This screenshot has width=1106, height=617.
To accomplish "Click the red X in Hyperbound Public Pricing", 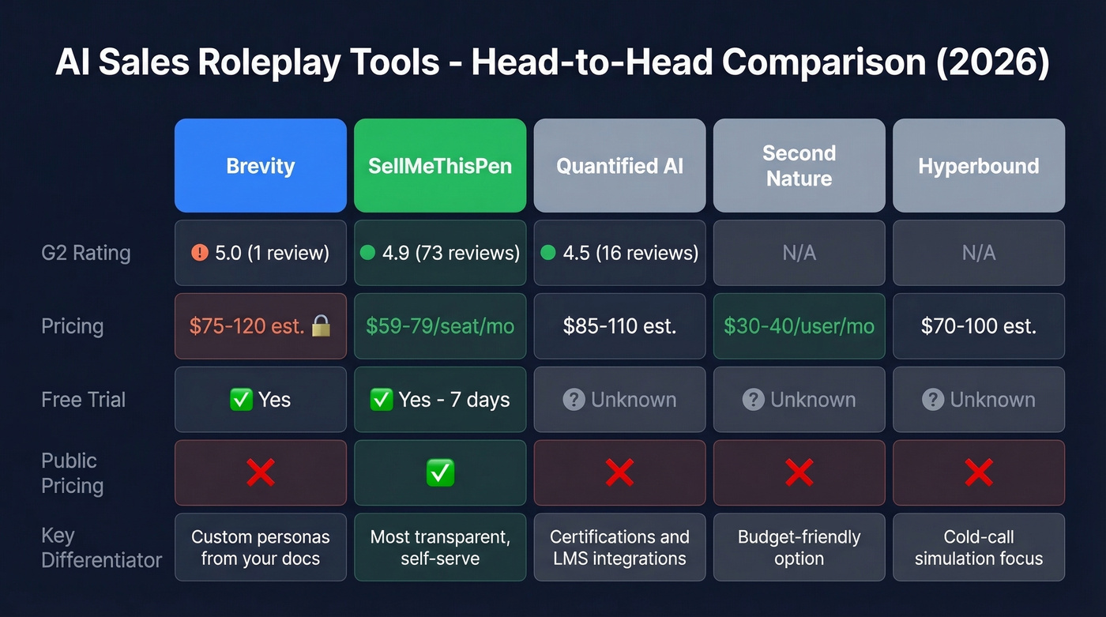I will click(x=979, y=472).
